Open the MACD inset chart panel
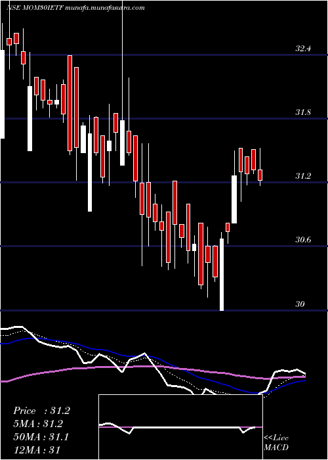Image resolution: width=328 pixels, height=460 pixels. pyautogui.click(x=180, y=427)
